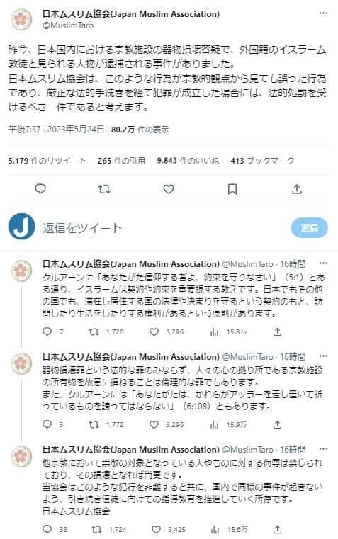
Task: Like the reply with 3,425 likes
Action: pos(156,529)
